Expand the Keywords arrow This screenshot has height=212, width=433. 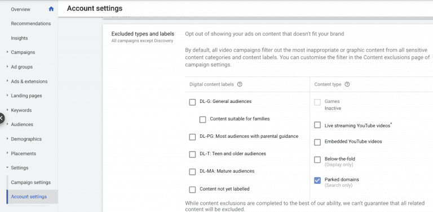coord(7,110)
